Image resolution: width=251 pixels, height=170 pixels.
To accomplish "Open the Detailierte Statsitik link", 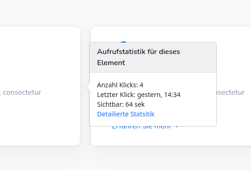I will point(126,114).
